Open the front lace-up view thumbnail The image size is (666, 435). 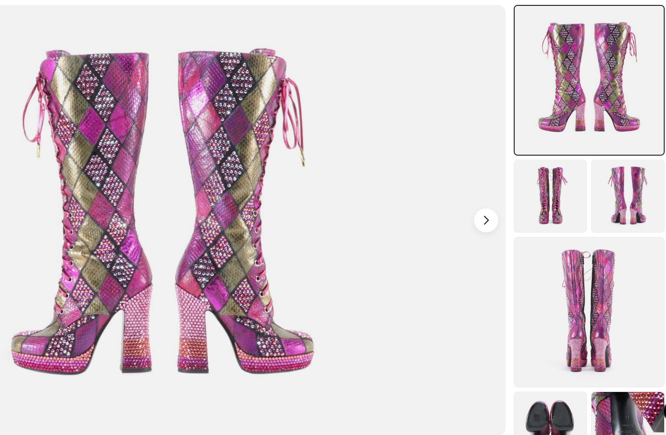550,196
